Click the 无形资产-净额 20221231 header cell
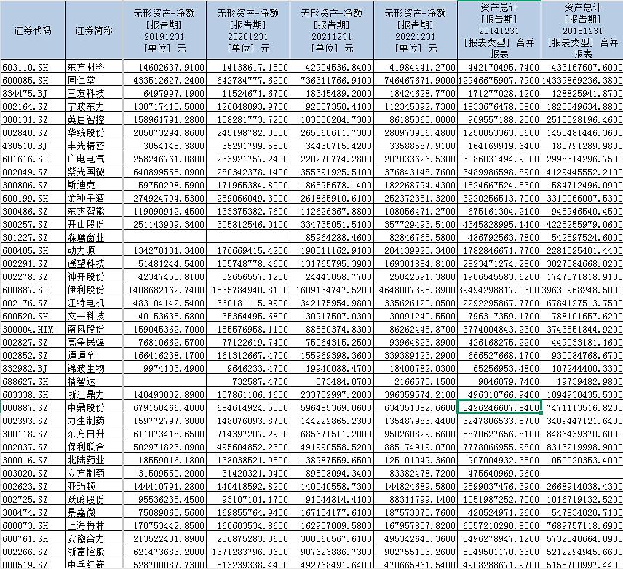The height and width of the screenshot is (569, 623). click(x=416, y=31)
